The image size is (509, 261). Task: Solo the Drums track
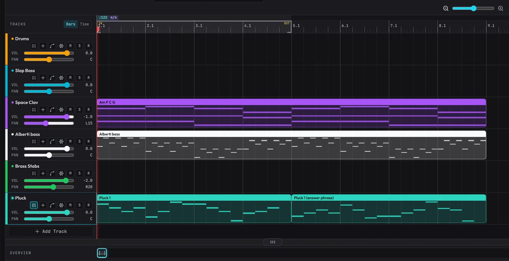(x=80, y=46)
